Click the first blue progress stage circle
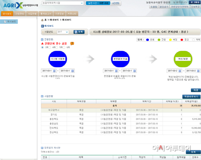 [57, 59]
